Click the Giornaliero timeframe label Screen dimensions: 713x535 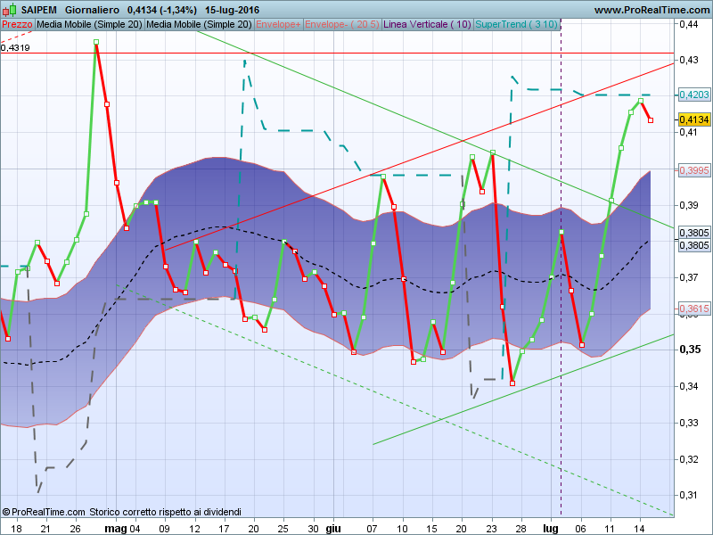tap(93, 10)
